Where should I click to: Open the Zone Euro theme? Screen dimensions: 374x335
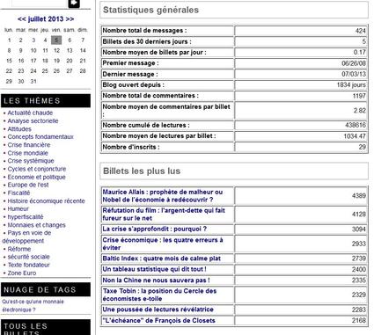[22, 273]
